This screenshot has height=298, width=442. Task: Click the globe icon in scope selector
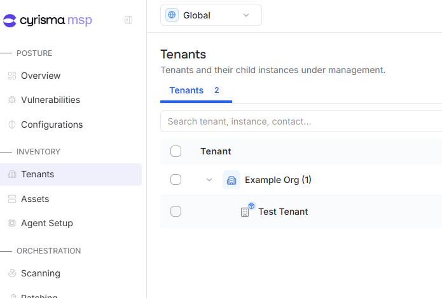[172, 15]
